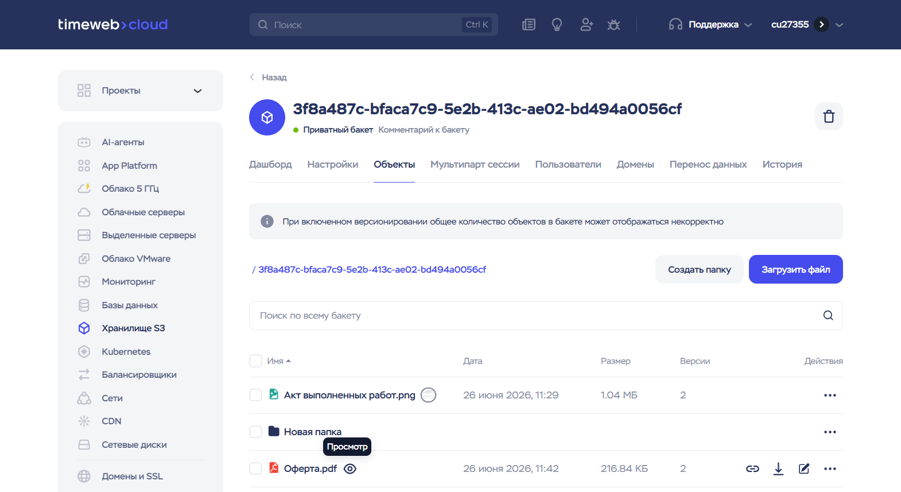Screen dimensions: 901x492
Task: Copy link for Оферта.pdf
Action: click(752, 469)
